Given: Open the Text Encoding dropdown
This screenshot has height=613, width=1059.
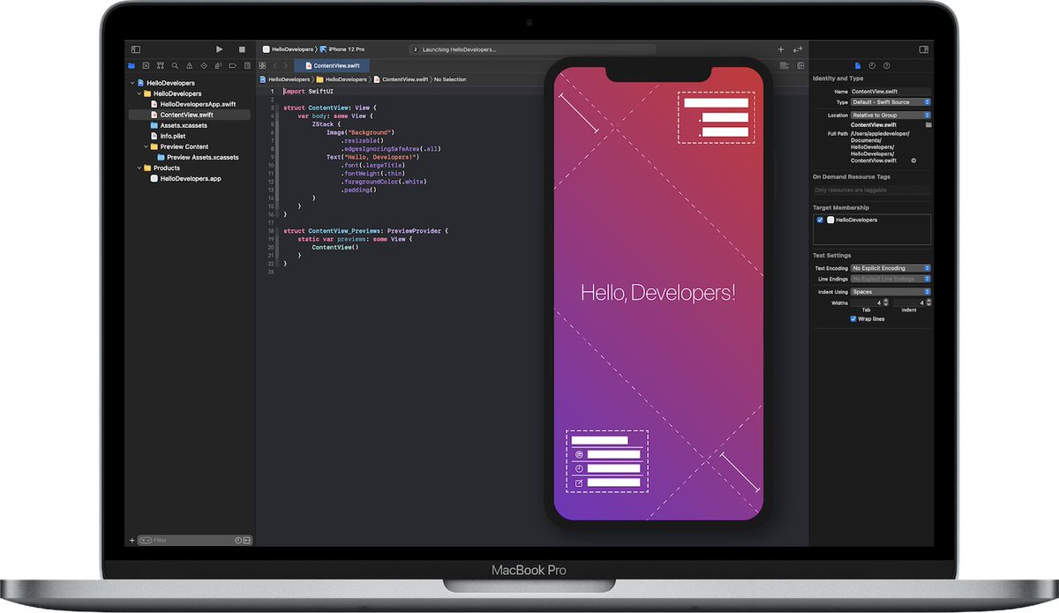Looking at the screenshot, I should (891, 267).
